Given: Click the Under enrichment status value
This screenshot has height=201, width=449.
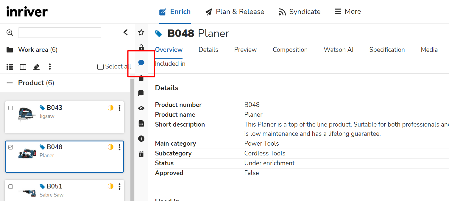Looking at the screenshot, I should pos(269,163).
